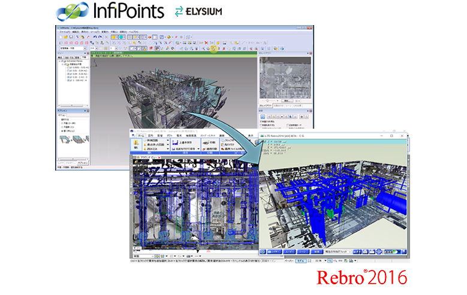This screenshot has width=467, height=295.
Task: Open 新規図面 dropdown arrow in Rebro
Action: pos(168,140)
